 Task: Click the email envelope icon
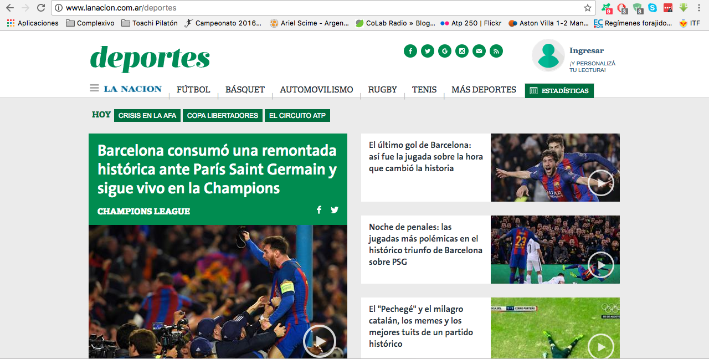(x=479, y=51)
